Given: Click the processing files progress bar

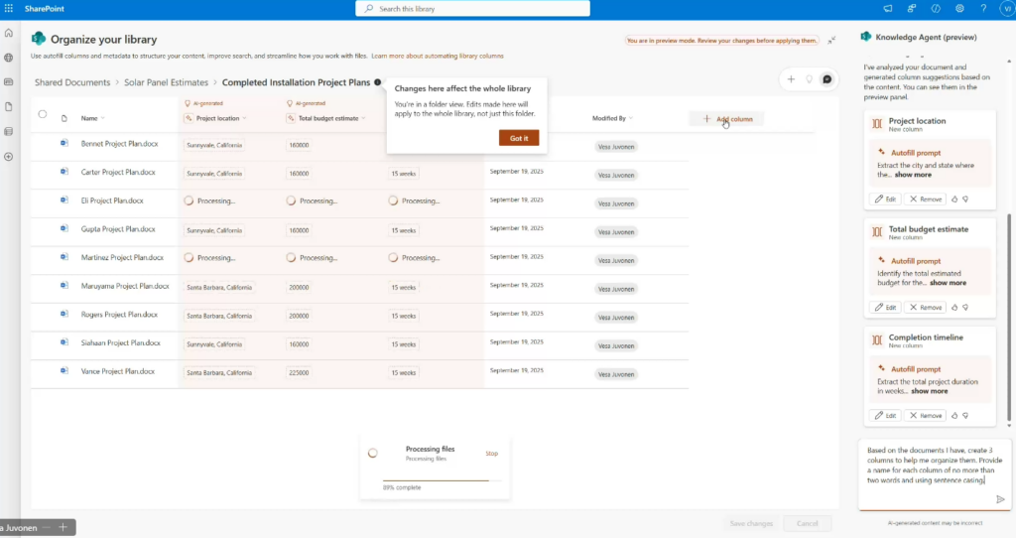Looking at the screenshot, I should coord(442,481).
